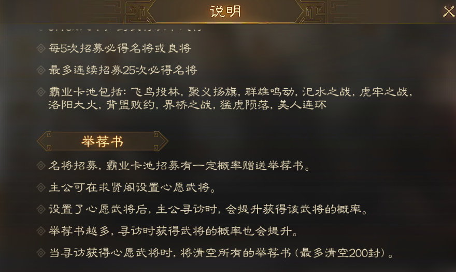Click the diamond bullet before 主公可在求贤阁
This screenshot has height=272, width=456.
[41, 187]
